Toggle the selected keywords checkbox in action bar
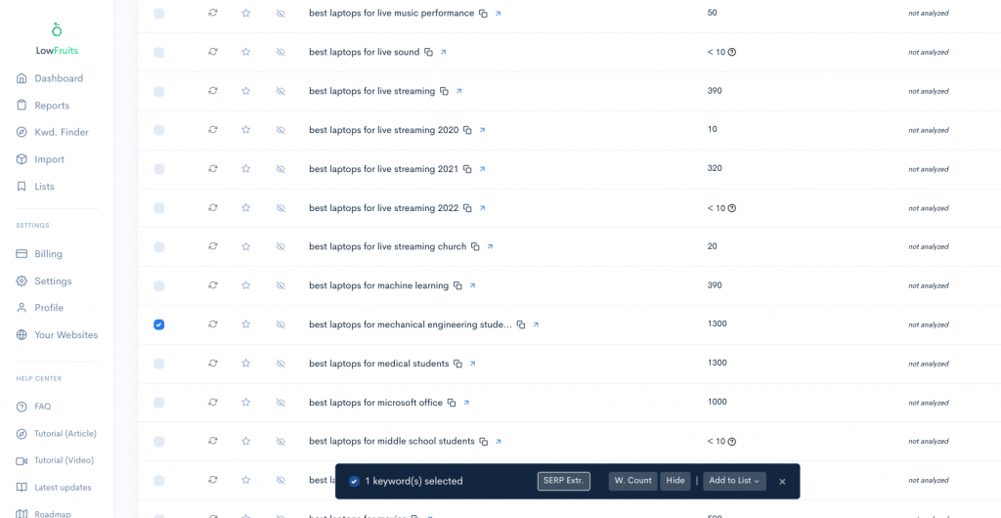The height and width of the screenshot is (518, 1001). pyautogui.click(x=354, y=481)
